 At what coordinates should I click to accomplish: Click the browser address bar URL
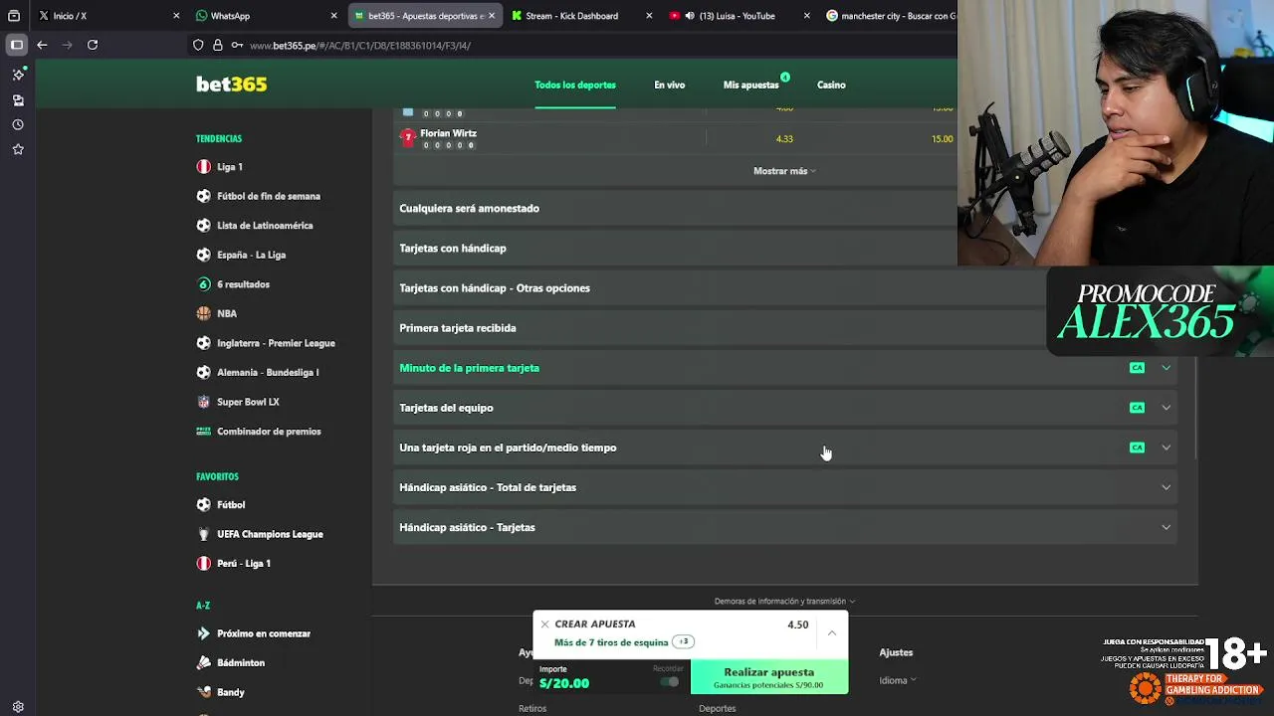pyautogui.click(x=360, y=46)
